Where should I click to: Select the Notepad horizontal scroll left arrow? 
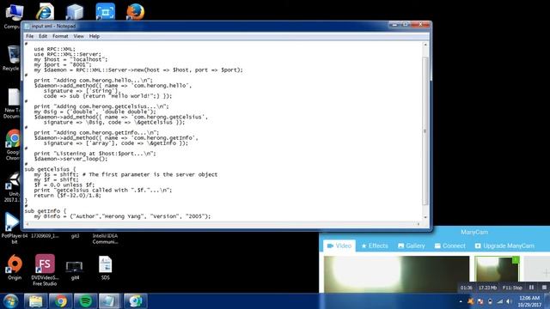(27, 224)
